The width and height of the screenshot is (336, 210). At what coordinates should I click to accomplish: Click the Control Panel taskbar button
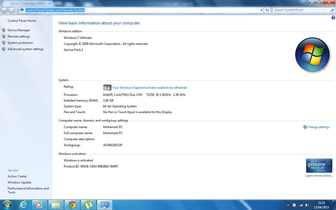(x=105, y=205)
